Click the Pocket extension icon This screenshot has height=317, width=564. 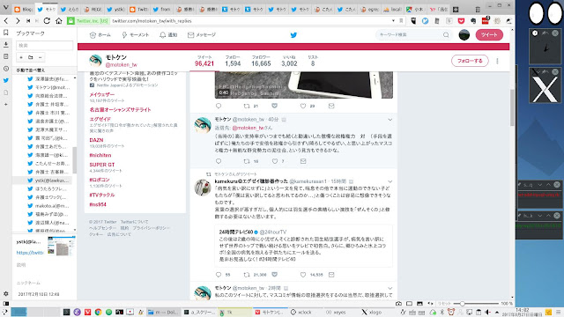[461, 21]
